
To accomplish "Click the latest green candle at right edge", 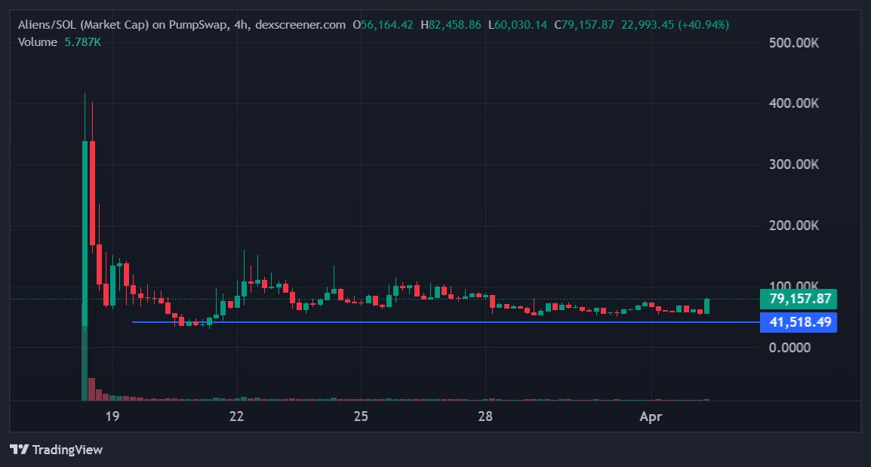I will point(706,306).
